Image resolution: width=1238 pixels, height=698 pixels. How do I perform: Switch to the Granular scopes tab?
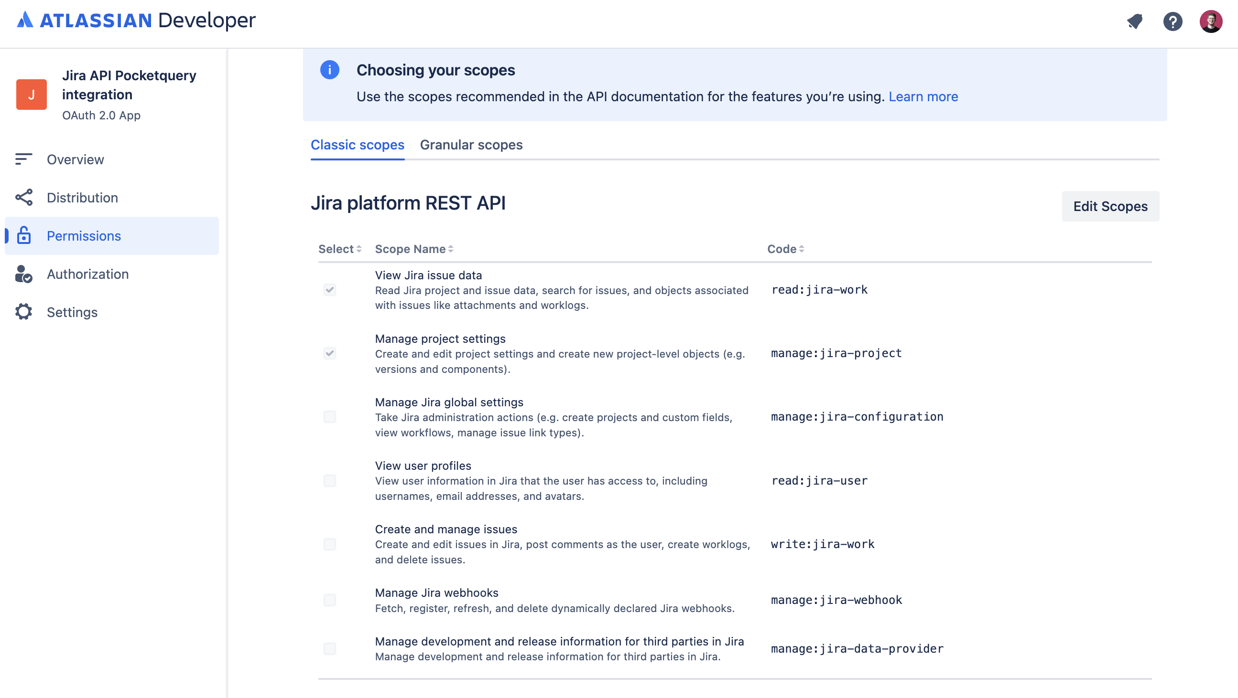click(x=471, y=145)
